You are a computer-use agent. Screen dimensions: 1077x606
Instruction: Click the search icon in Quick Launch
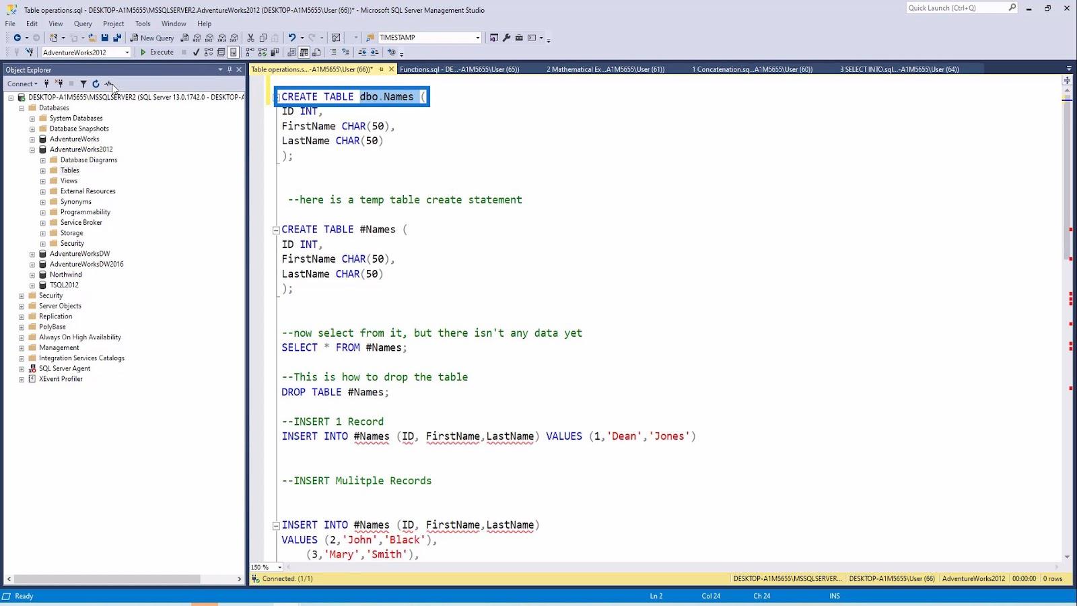pos(1012,7)
